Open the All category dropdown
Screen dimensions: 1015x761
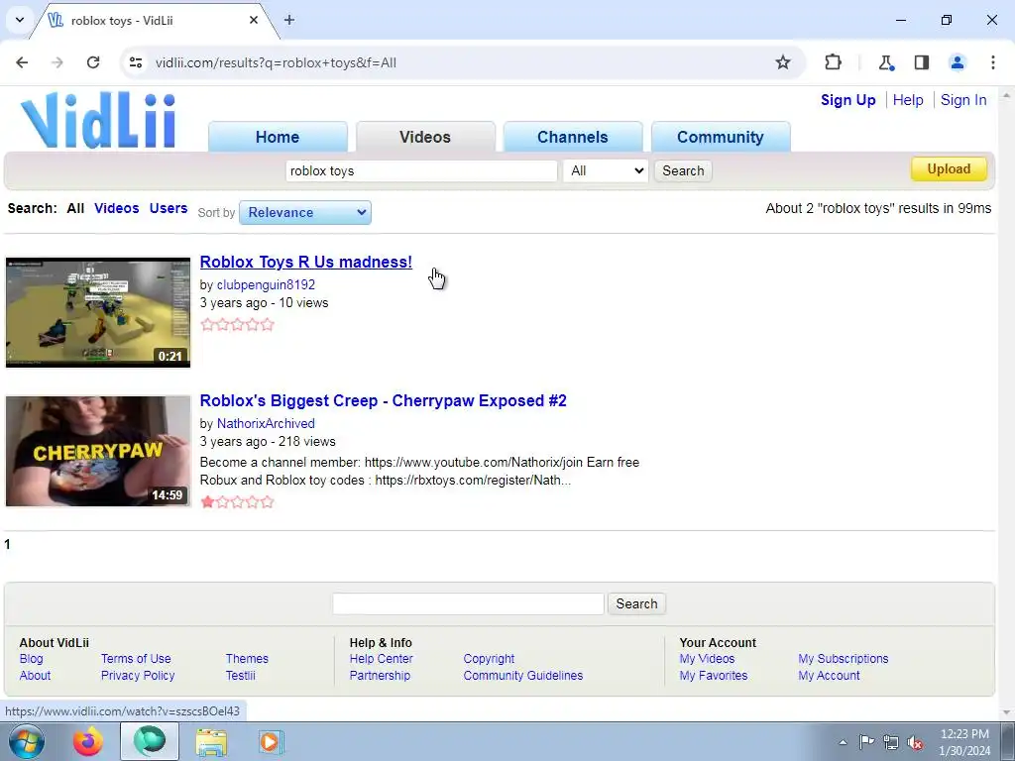[x=606, y=170]
